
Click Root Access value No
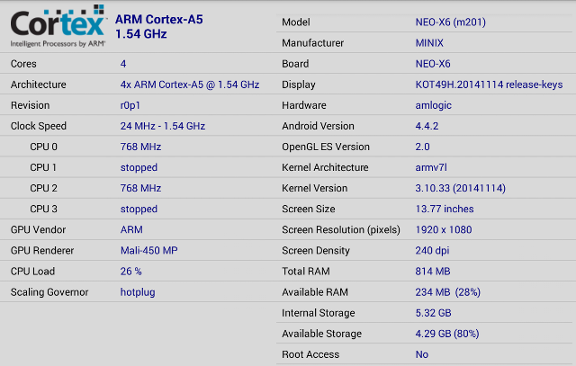[422, 354]
